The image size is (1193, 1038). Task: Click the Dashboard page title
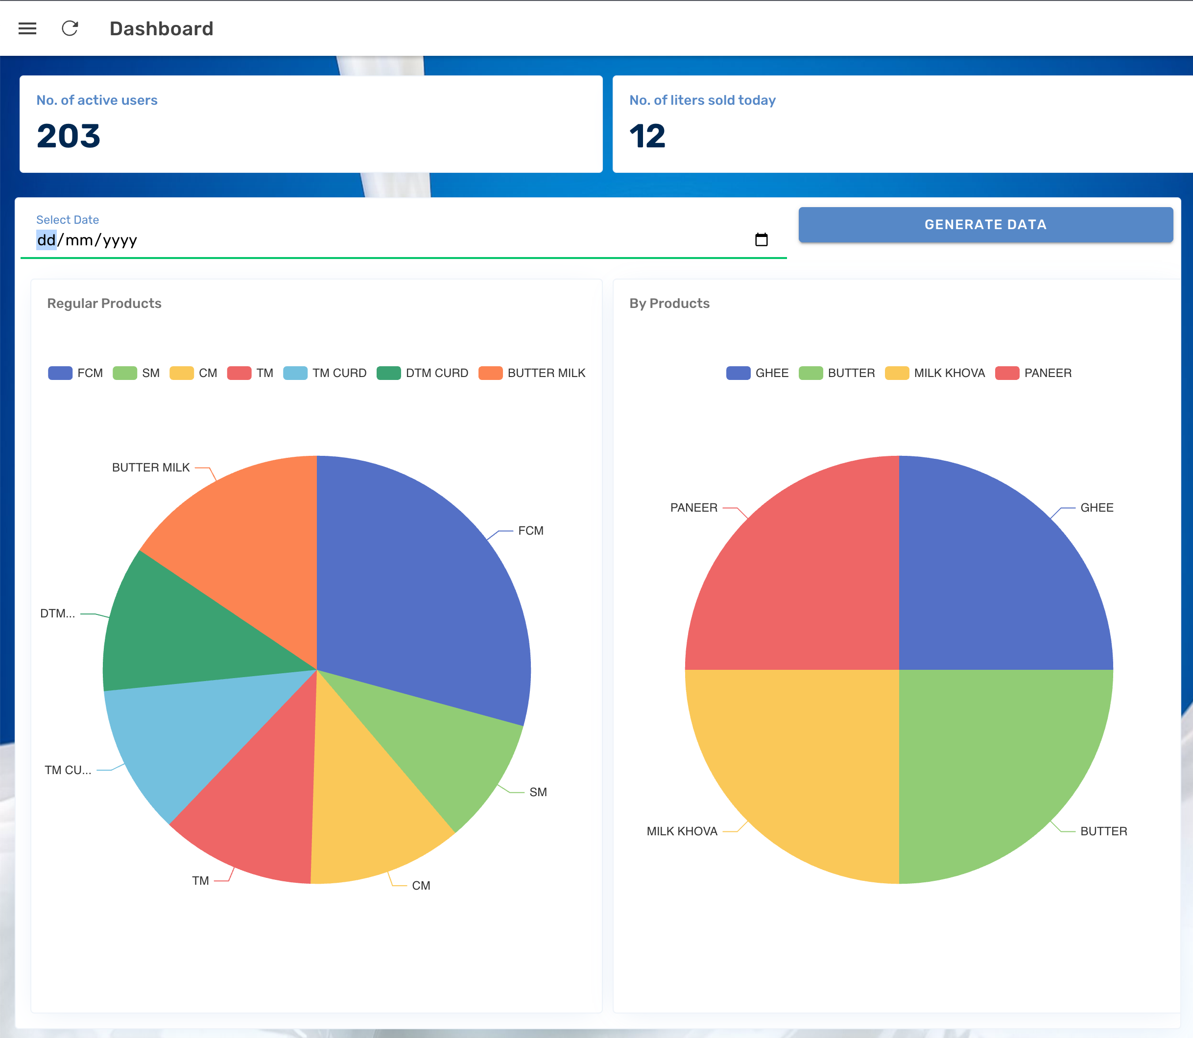pyautogui.click(x=161, y=28)
